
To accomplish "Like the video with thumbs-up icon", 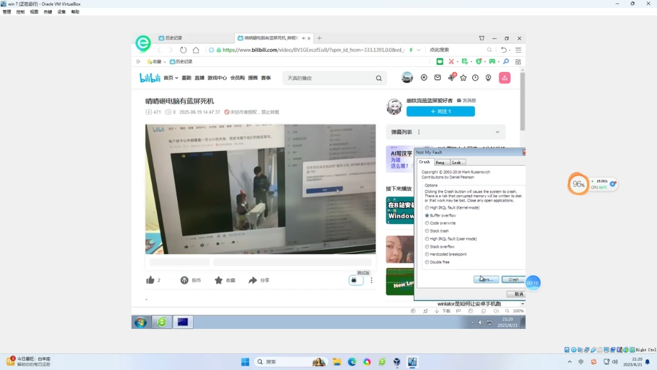I will (150, 280).
